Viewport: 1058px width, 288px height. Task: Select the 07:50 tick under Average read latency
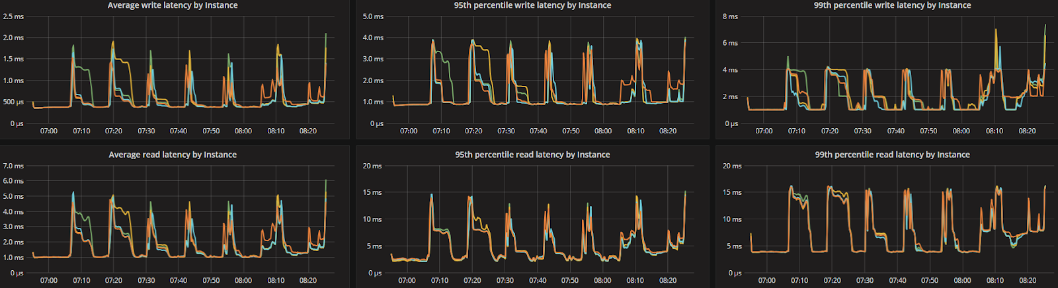[211, 280]
